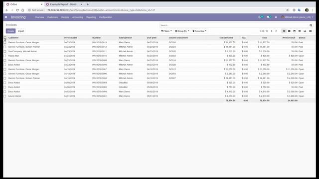Go to previous page of invoices
The width and height of the screenshot is (319, 179).
(x=272, y=31)
